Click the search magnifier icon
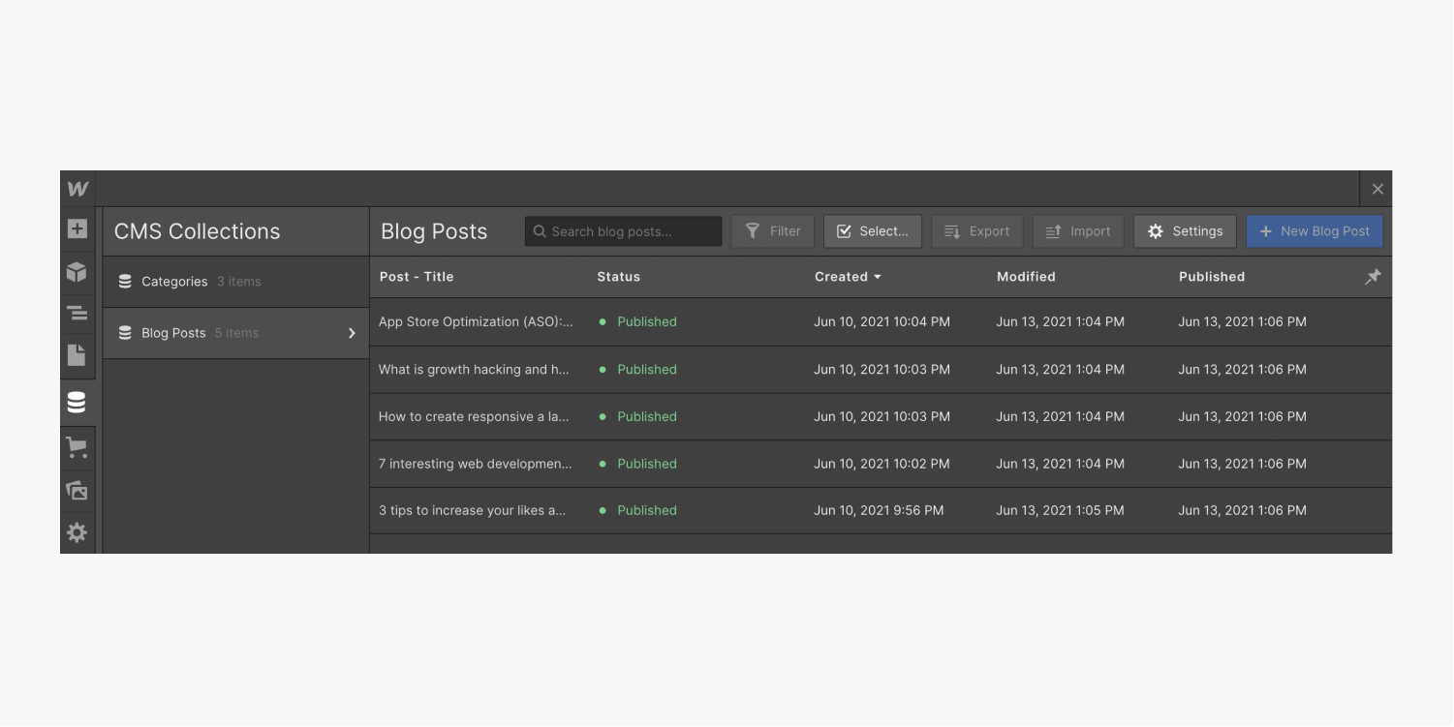This screenshot has height=727, width=1454. [x=540, y=231]
